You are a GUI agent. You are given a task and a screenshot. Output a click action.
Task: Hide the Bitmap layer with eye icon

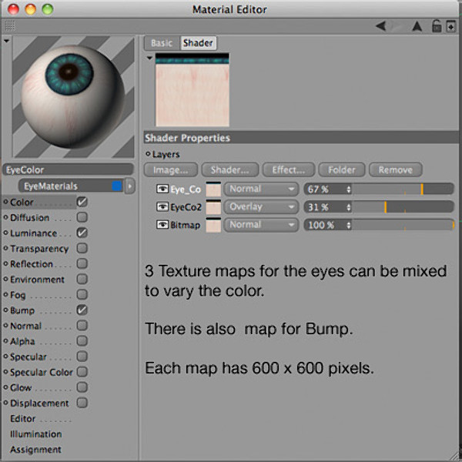click(162, 225)
